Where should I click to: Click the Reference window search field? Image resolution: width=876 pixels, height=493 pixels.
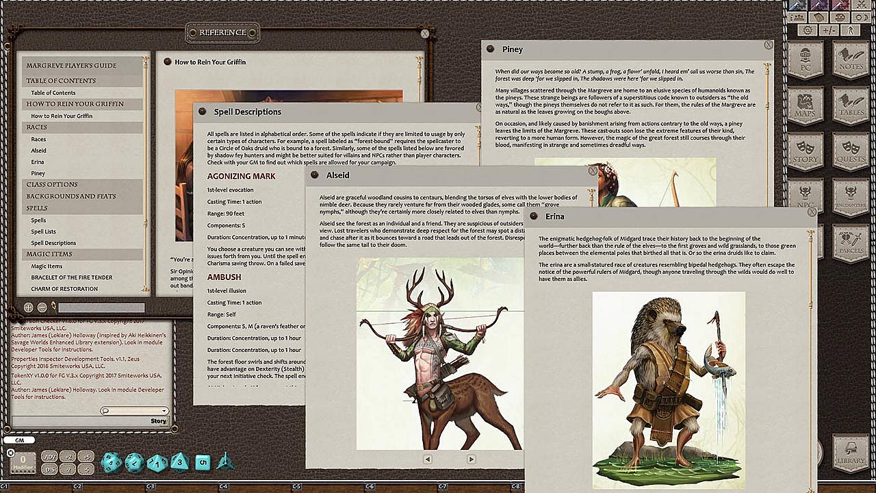pos(101,308)
